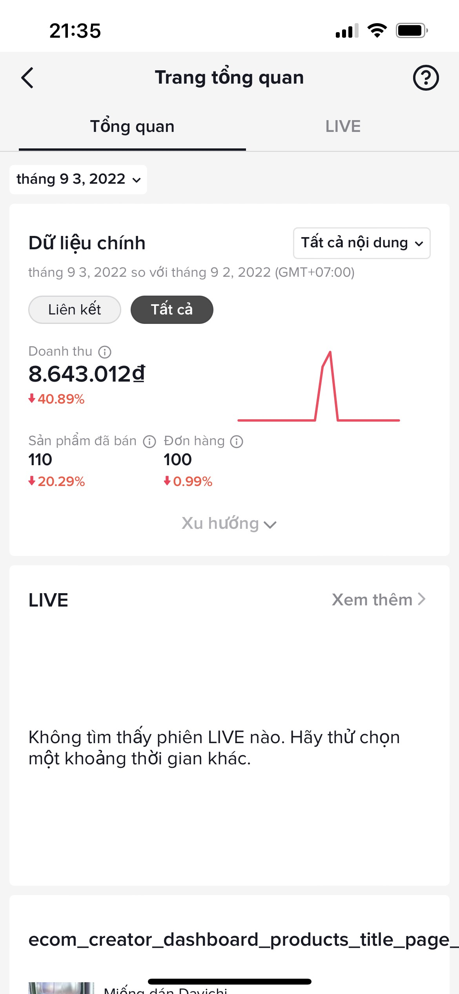This screenshot has height=994, width=459.
Task: Open the Miếng dán product thumbnail
Action: click(61, 988)
